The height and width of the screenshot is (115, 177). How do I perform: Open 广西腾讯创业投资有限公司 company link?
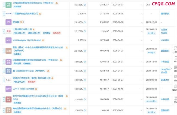[25, 14]
